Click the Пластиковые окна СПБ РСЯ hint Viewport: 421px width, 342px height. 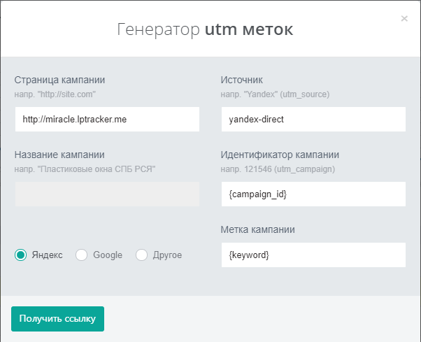pos(85,169)
